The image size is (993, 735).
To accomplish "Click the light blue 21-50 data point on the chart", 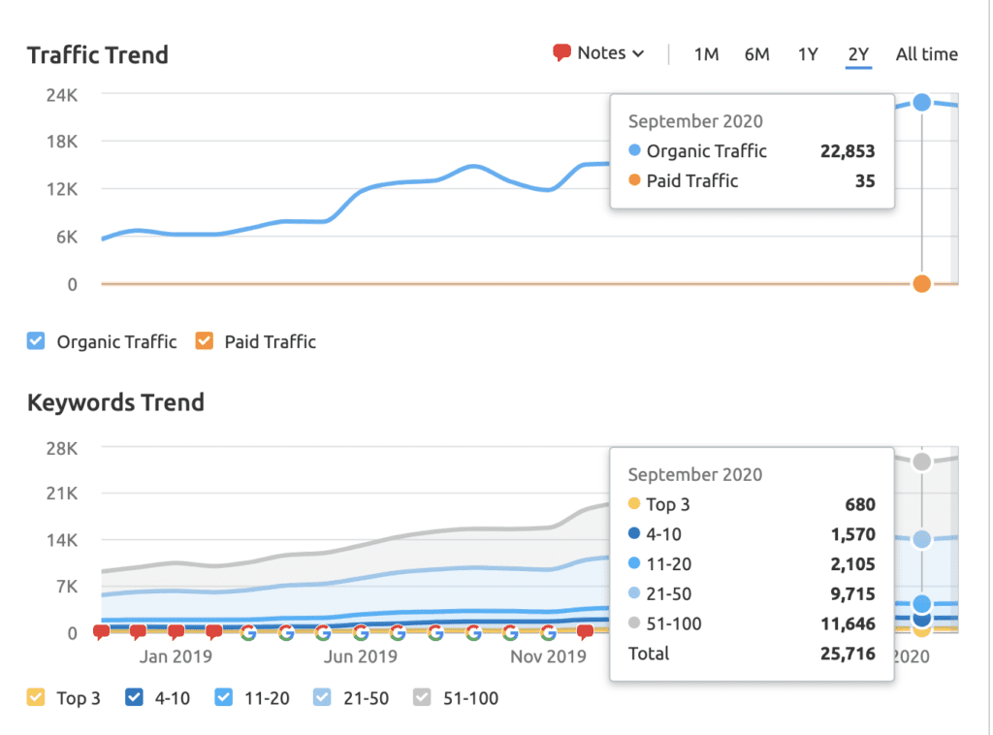I will tap(922, 539).
